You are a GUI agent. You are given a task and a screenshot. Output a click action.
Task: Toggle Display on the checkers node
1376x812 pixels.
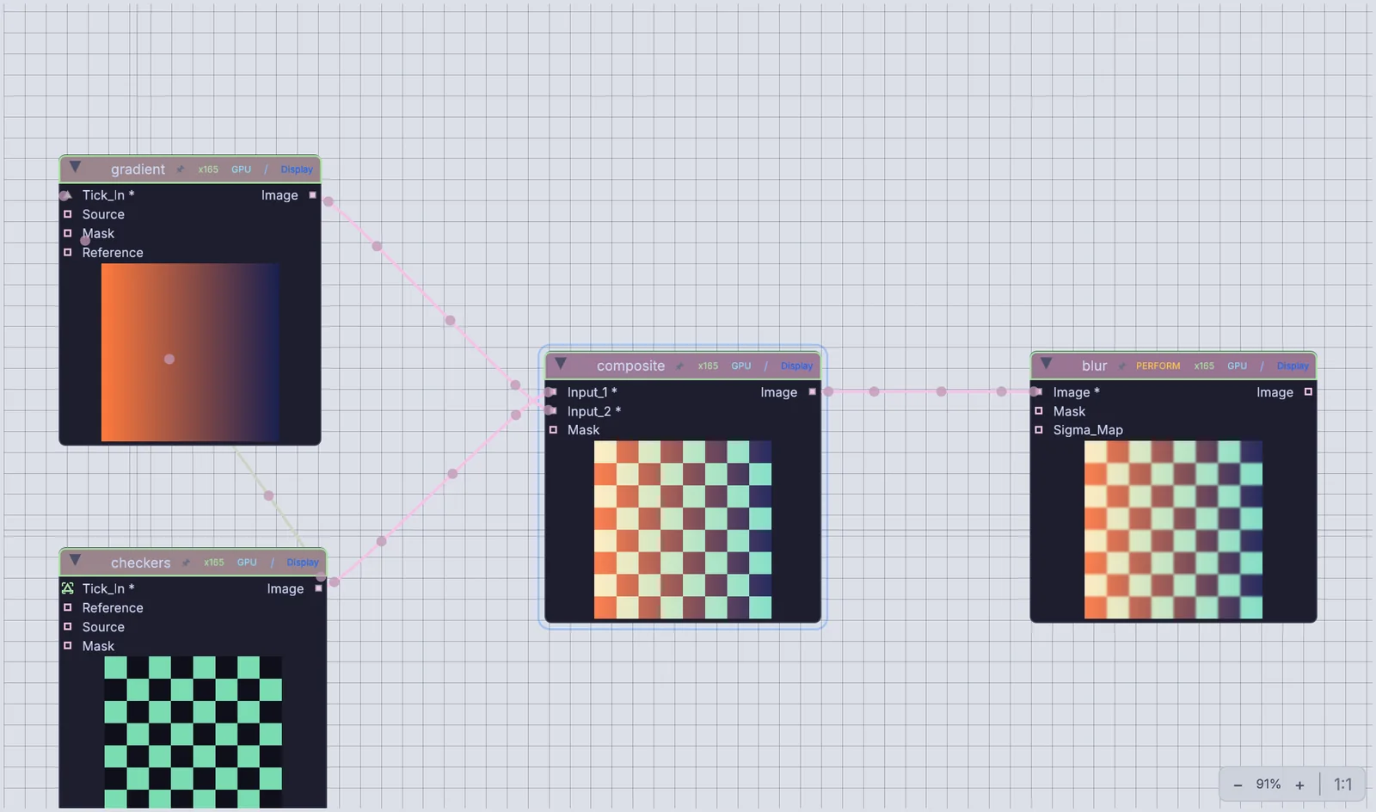303,563
